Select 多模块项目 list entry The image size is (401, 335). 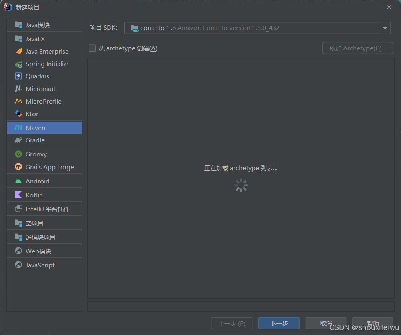[44, 237]
